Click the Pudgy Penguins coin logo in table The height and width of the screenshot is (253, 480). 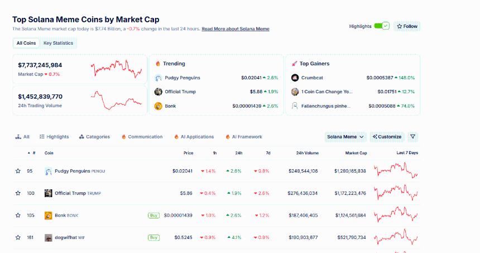[49, 171]
